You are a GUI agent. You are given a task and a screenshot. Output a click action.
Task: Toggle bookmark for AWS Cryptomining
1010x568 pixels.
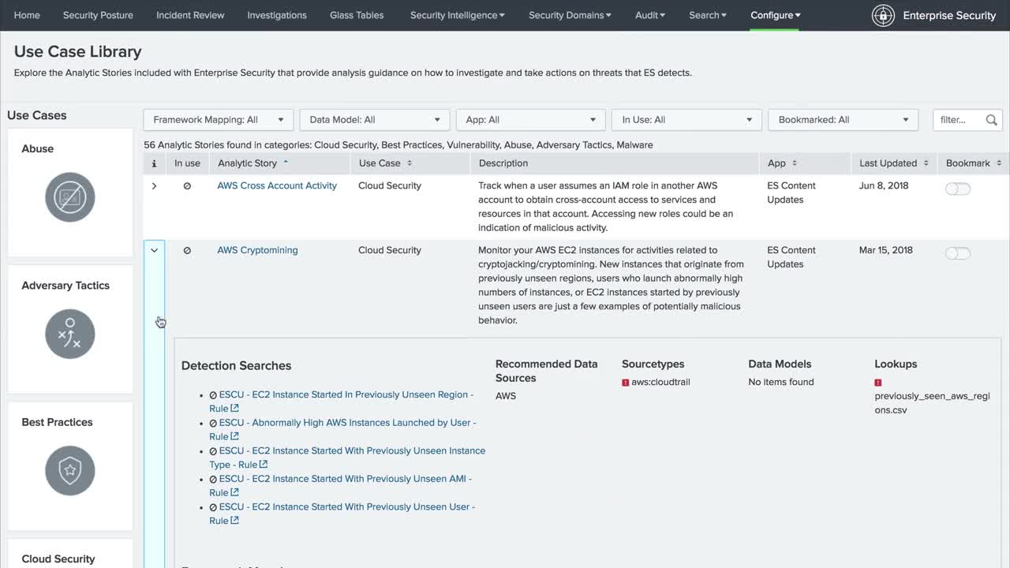(x=958, y=253)
